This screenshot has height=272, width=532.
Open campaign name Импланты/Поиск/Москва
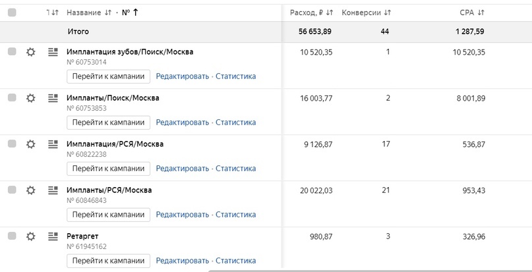coord(113,98)
